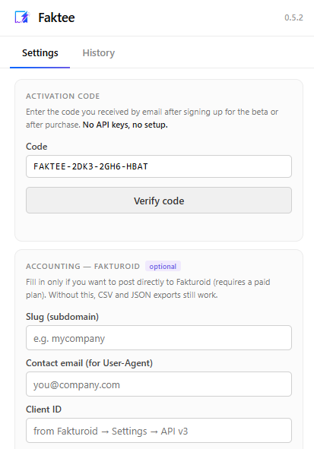314x449 pixels.
Task: Click the Contact email (for User-Agent) label
Action: pos(89,363)
